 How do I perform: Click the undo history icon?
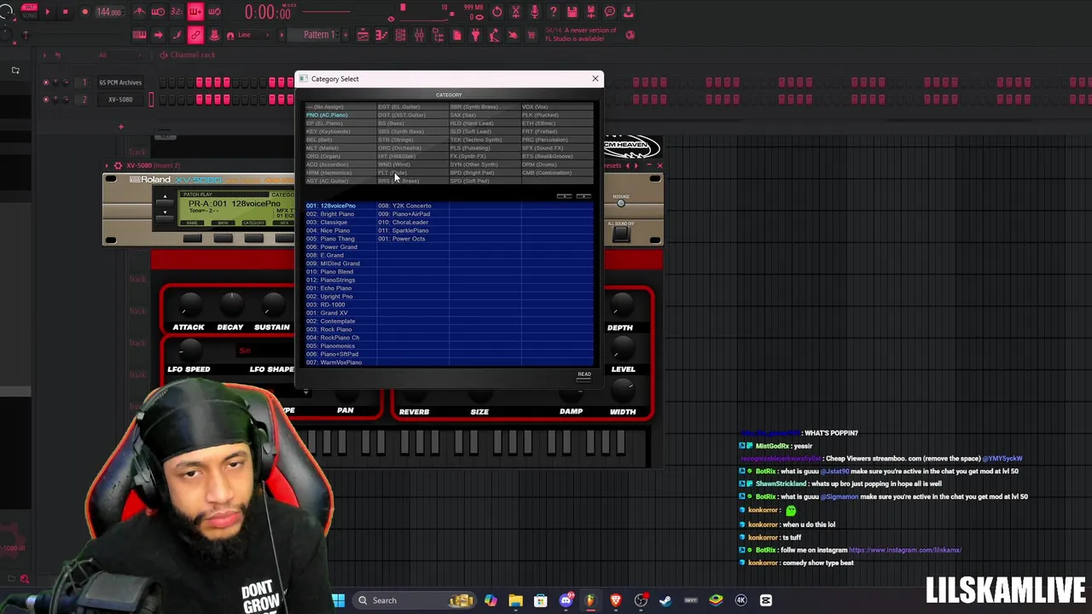pyautogui.click(x=497, y=11)
